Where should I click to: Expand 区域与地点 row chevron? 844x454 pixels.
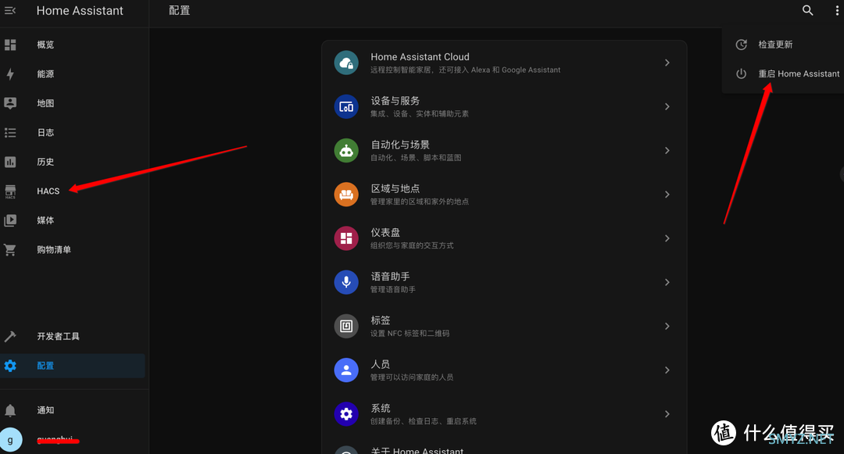667,195
